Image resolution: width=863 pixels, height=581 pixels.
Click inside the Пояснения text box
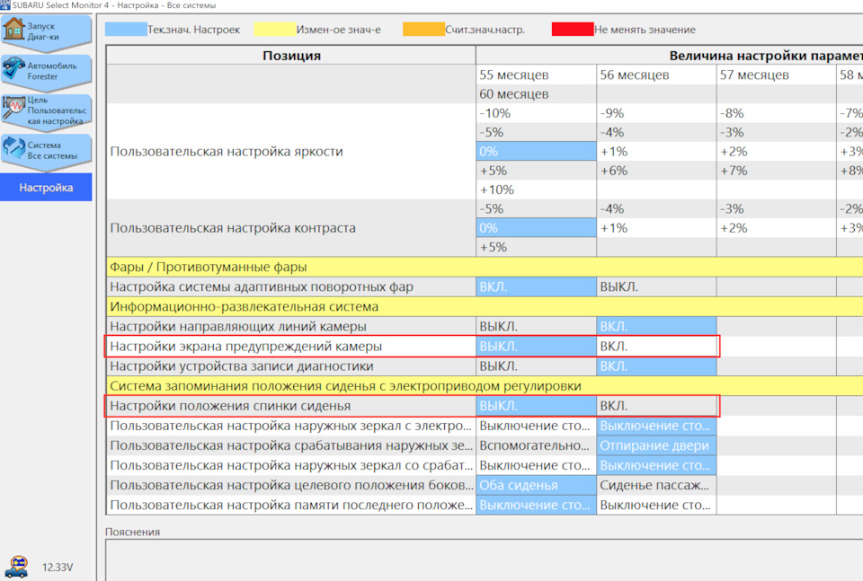coord(485,559)
